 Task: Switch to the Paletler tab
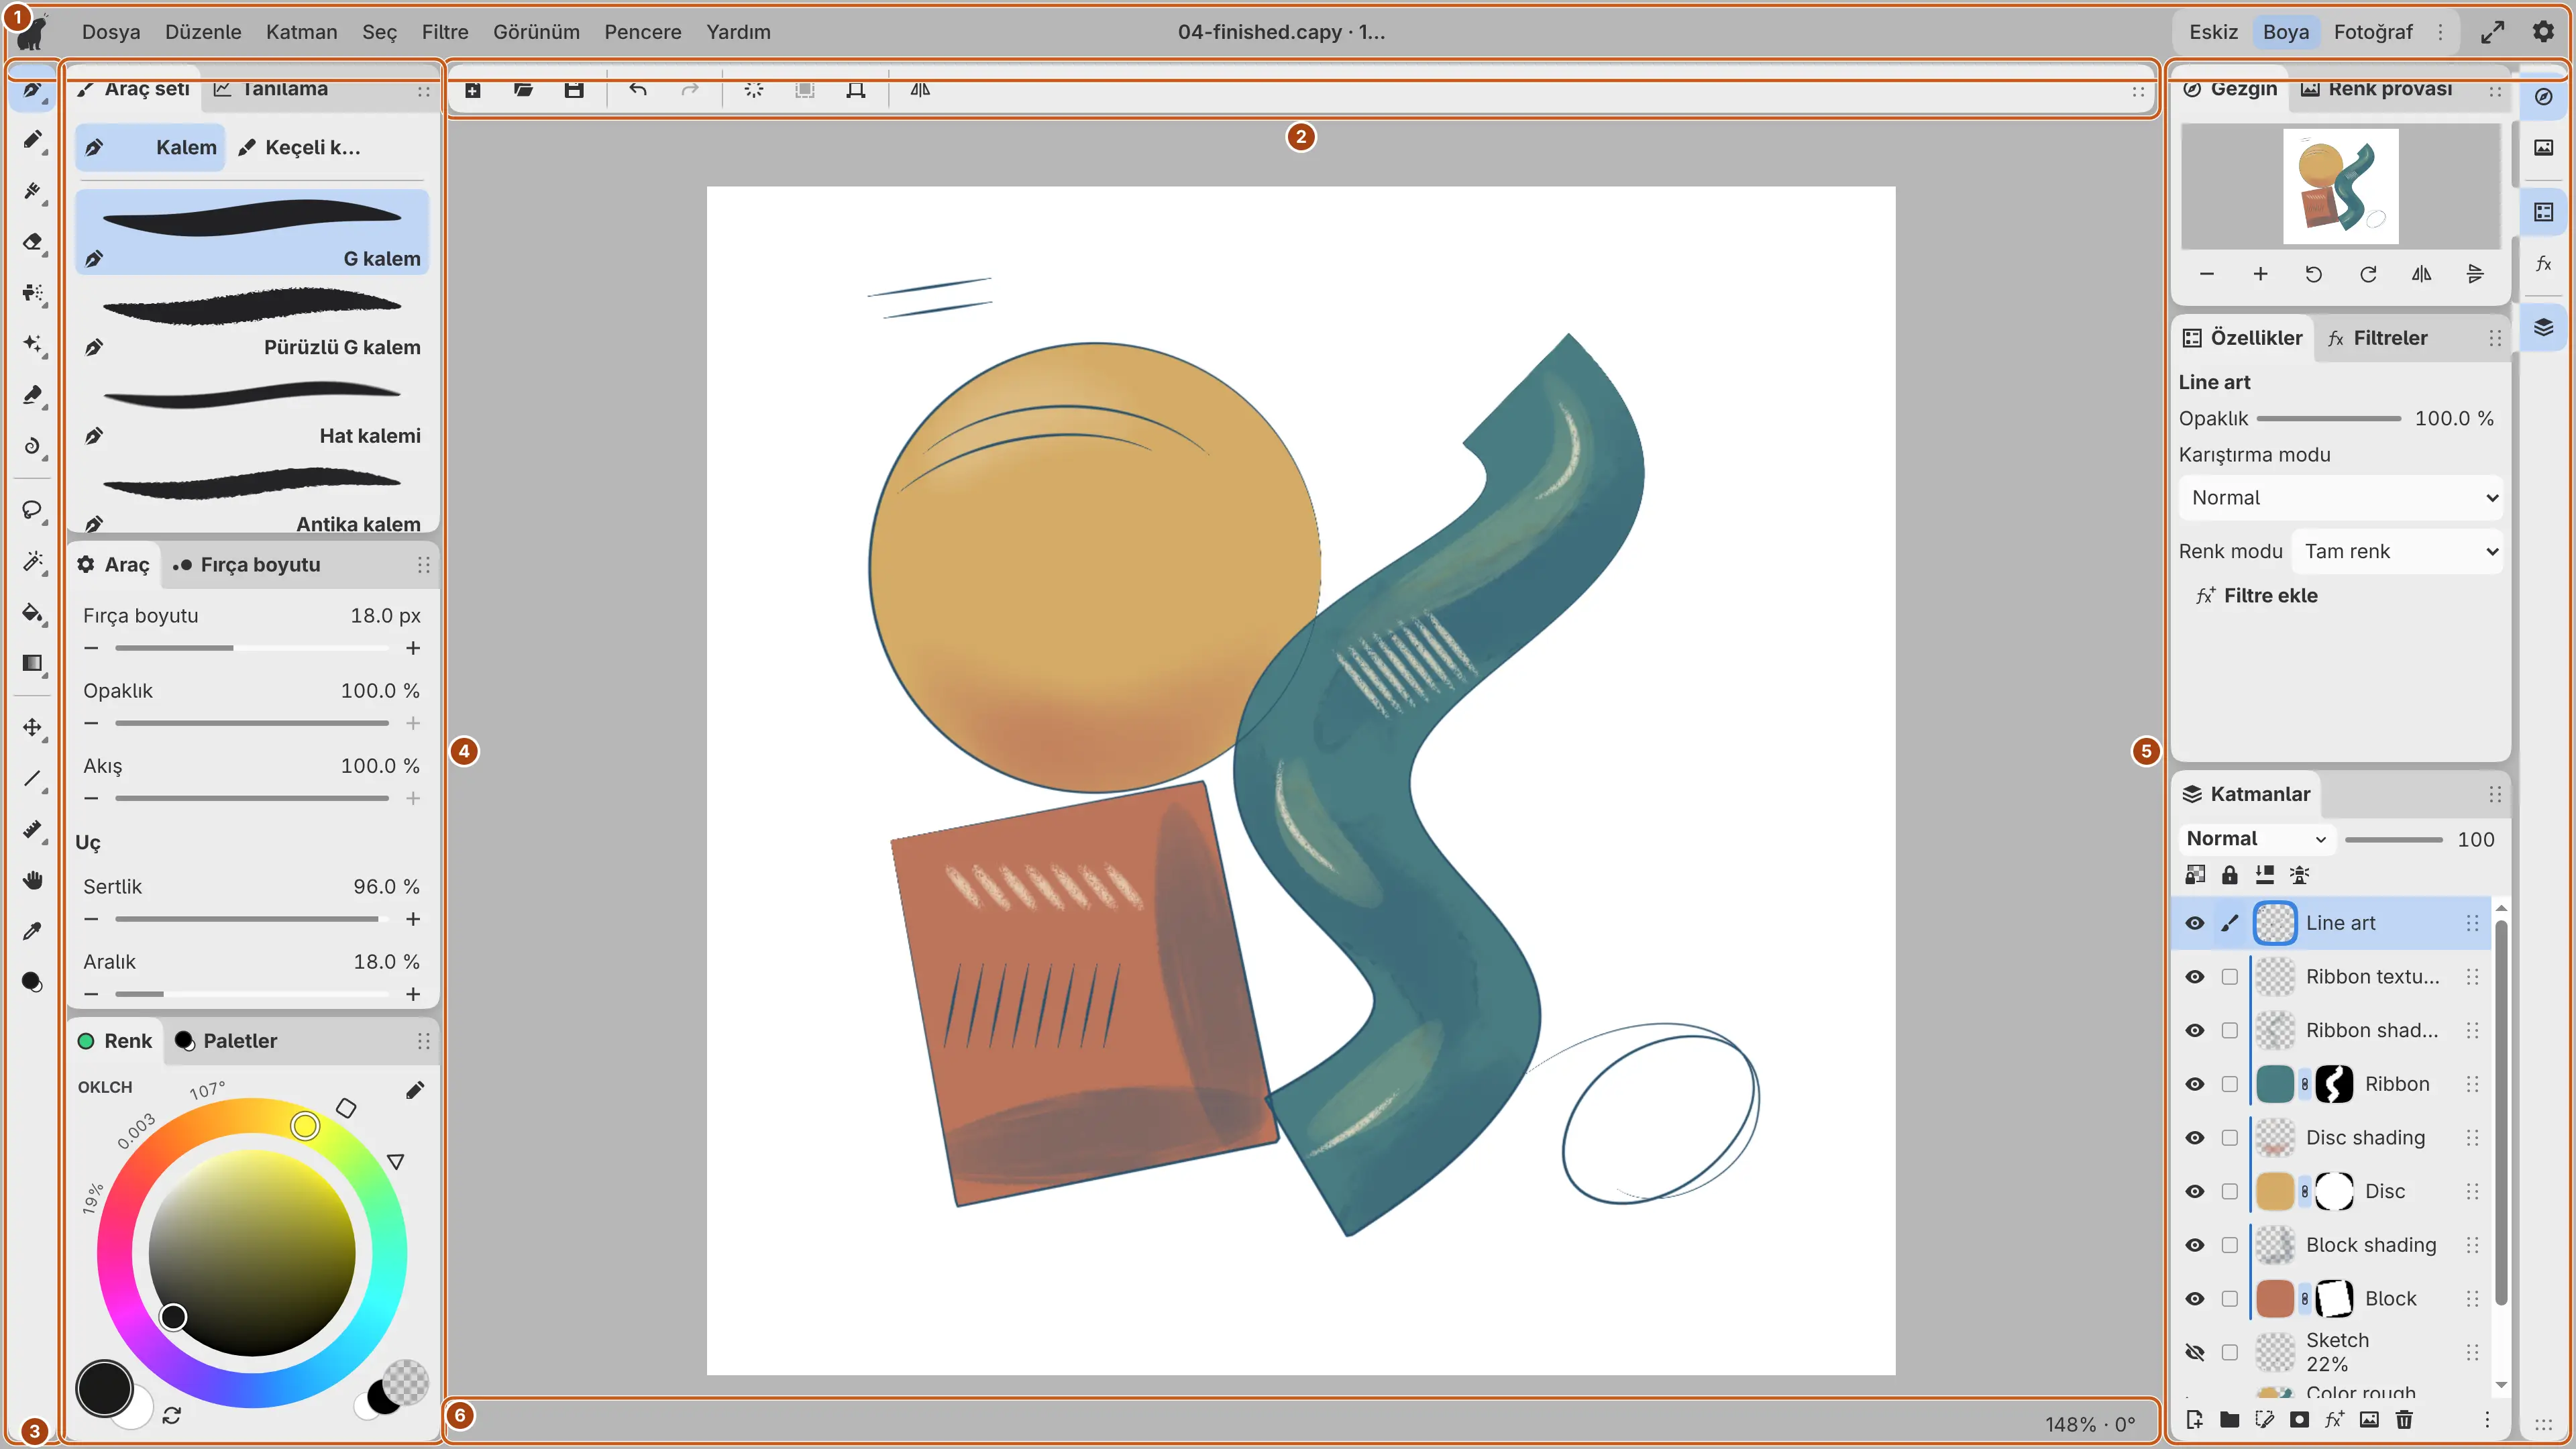point(226,1041)
